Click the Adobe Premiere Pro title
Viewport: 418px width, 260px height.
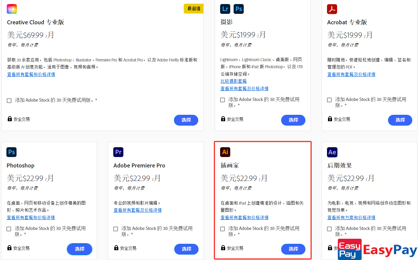pyautogui.click(x=139, y=165)
